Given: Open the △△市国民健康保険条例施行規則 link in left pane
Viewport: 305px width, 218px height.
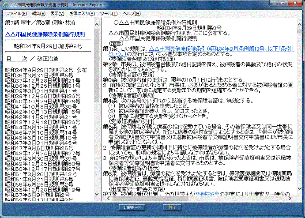Looking at the screenshot, I should [x=45, y=34].
